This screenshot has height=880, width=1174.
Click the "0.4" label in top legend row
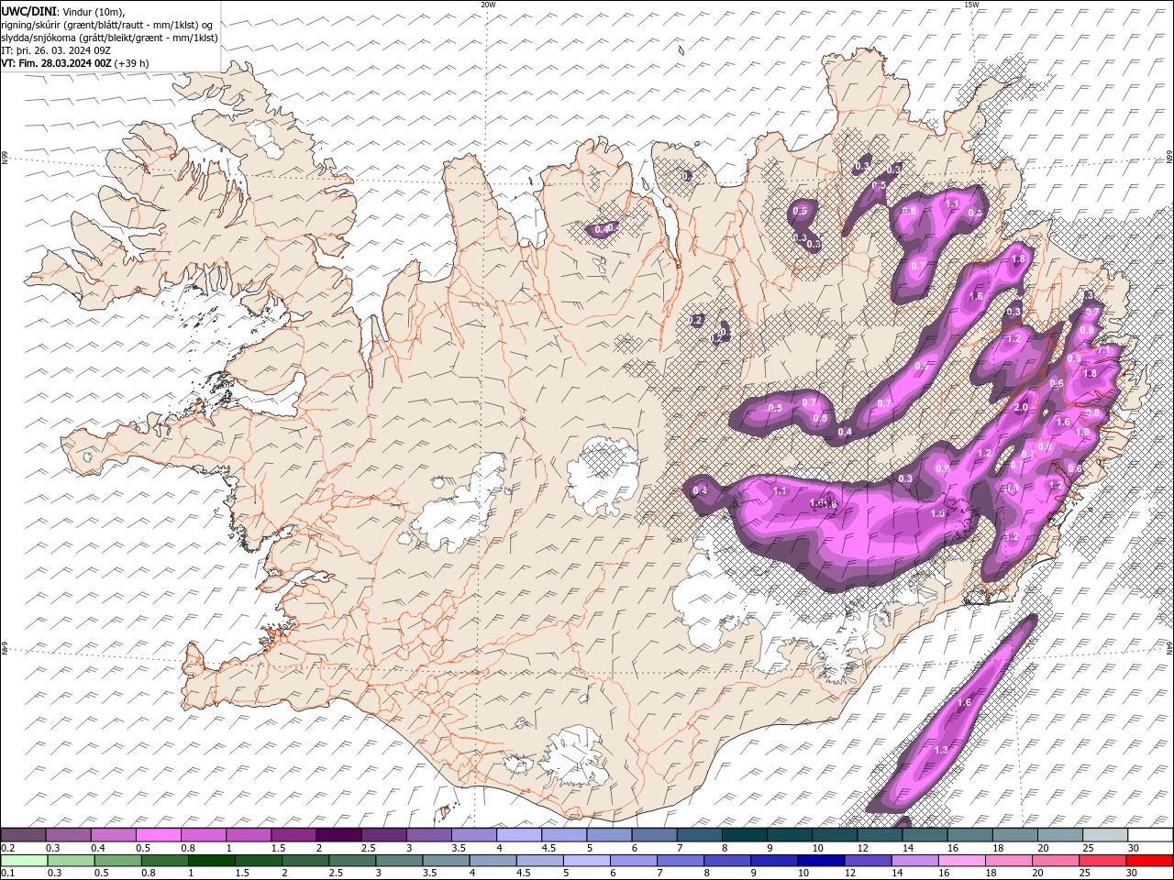97,848
